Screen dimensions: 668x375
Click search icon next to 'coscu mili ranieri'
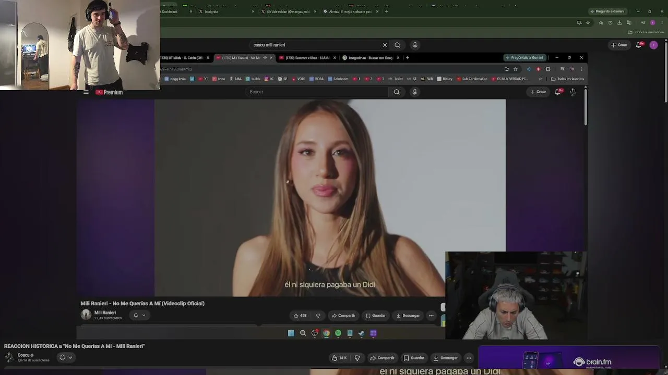click(397, 45)
